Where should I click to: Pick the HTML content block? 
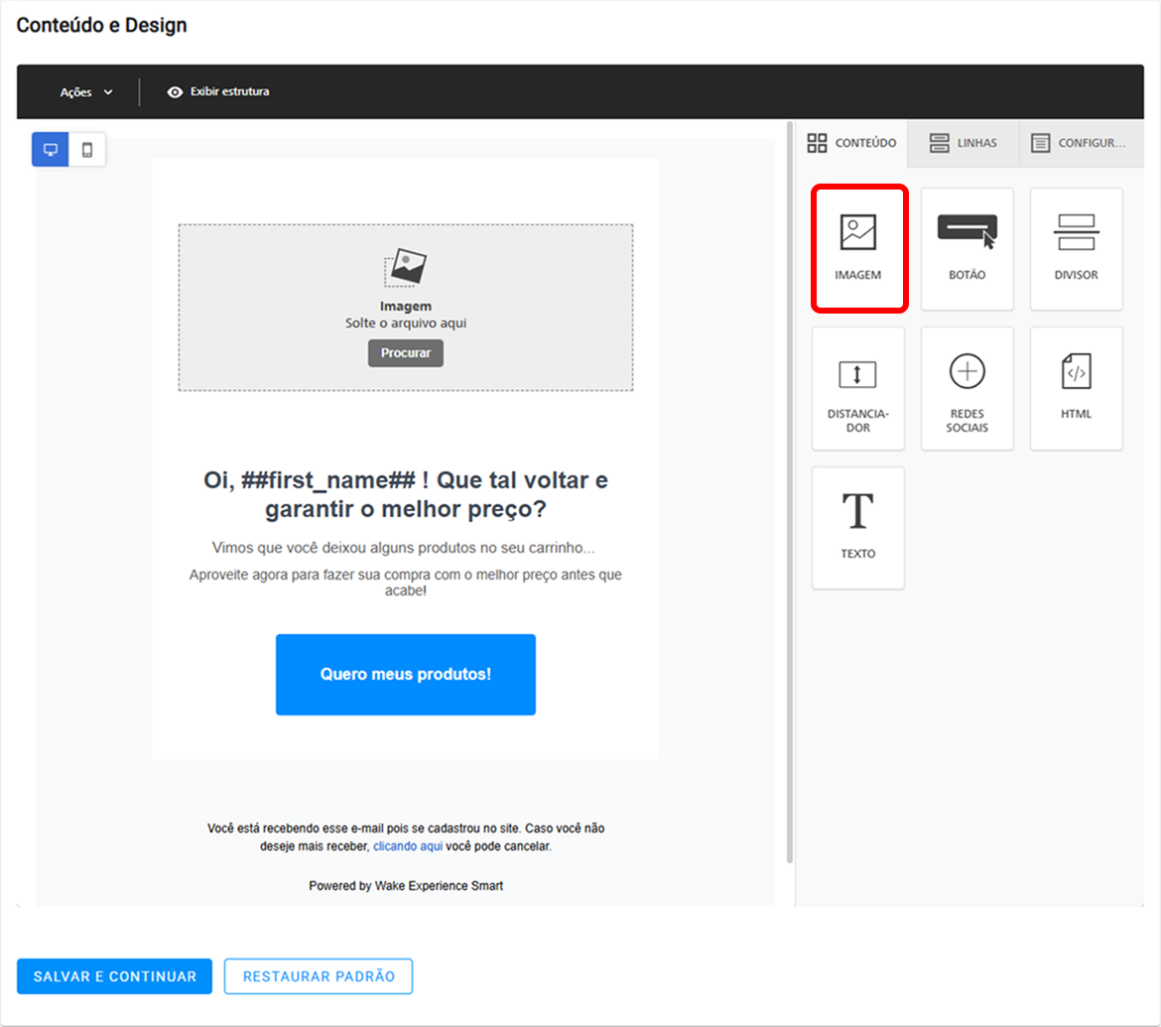pos(1076,389)
